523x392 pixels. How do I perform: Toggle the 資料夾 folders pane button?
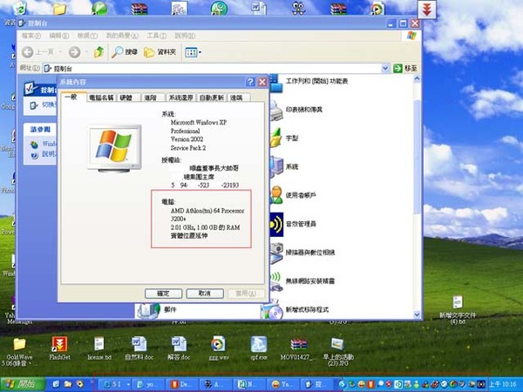click(x=160, y=52)
